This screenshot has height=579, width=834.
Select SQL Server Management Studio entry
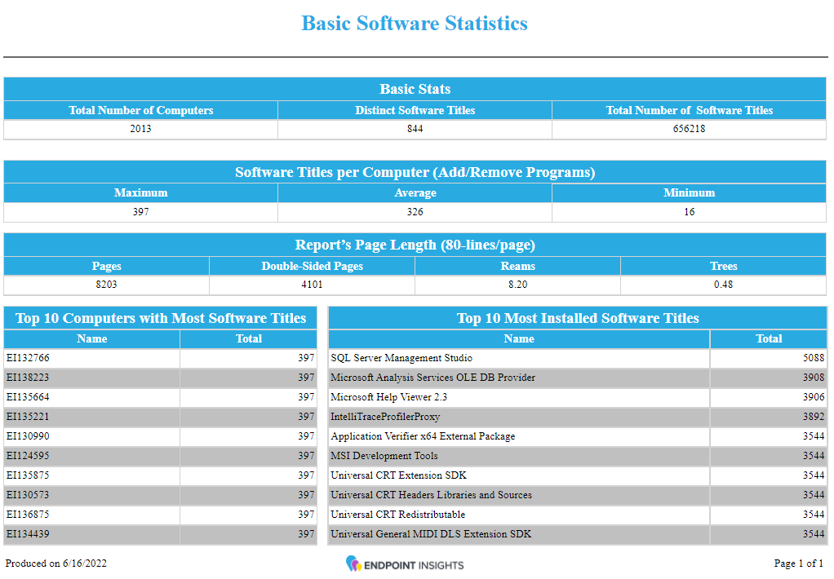pyautogui.click(x=397, y=358)
